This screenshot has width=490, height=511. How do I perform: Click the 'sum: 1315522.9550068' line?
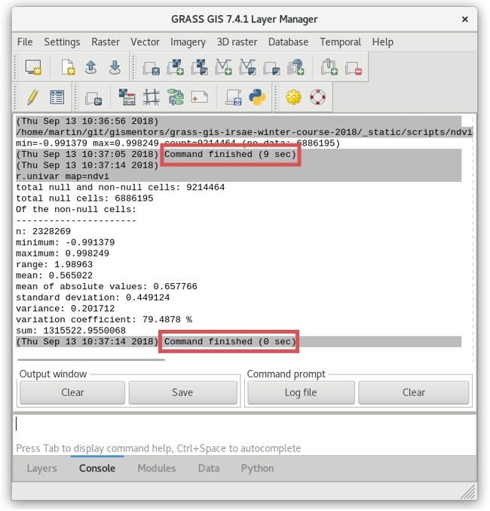pyautogui.click(x=71, y=331)
